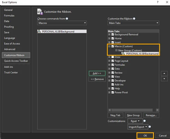This screenshot has height=139, width=170.
Task: Toggle the Macro (Custom) checkbox
Action: click(113, 46)
